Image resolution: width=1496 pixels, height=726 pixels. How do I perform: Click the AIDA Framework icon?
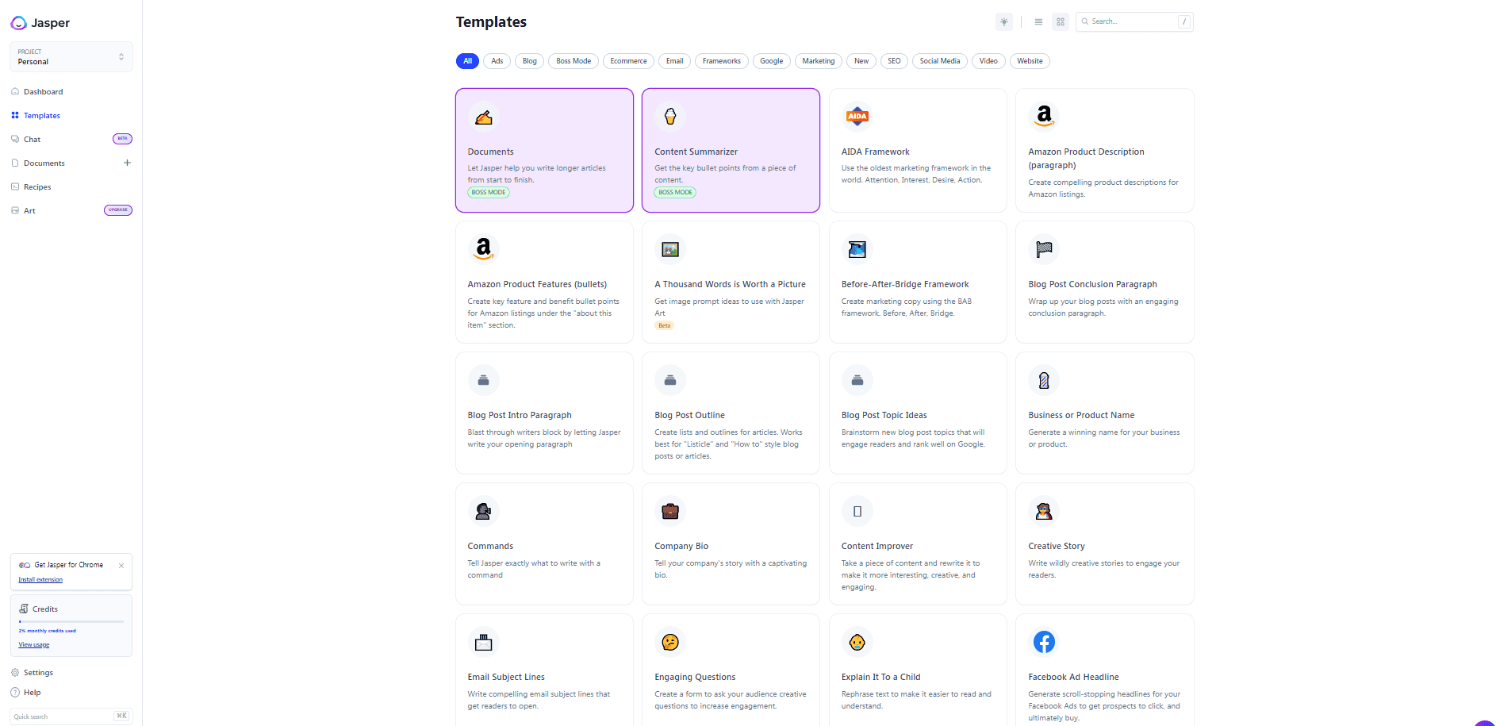click(857, 117)
